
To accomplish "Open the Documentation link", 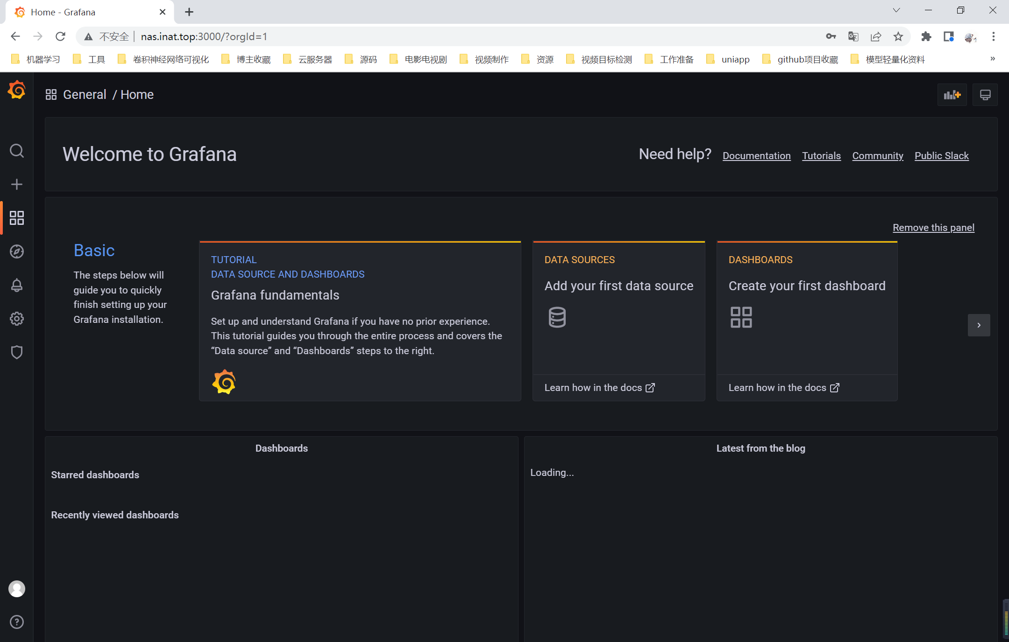I will click(757, 155).
